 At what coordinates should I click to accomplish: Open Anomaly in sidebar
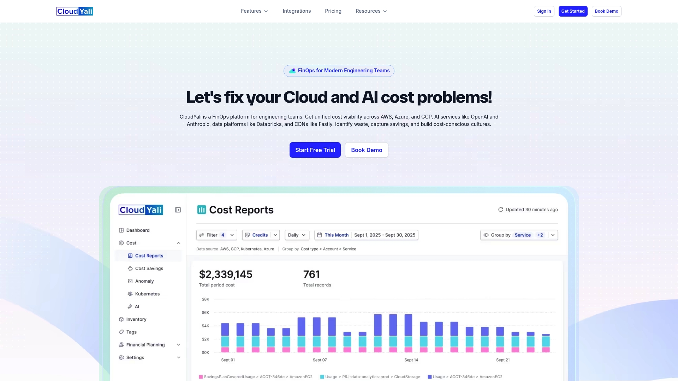[144, 281]
